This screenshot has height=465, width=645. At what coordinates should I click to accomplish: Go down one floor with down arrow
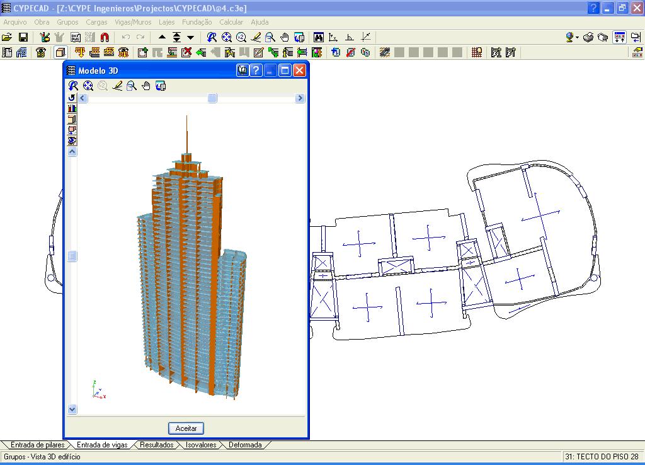pyautogui.click(x=190, y=37)
